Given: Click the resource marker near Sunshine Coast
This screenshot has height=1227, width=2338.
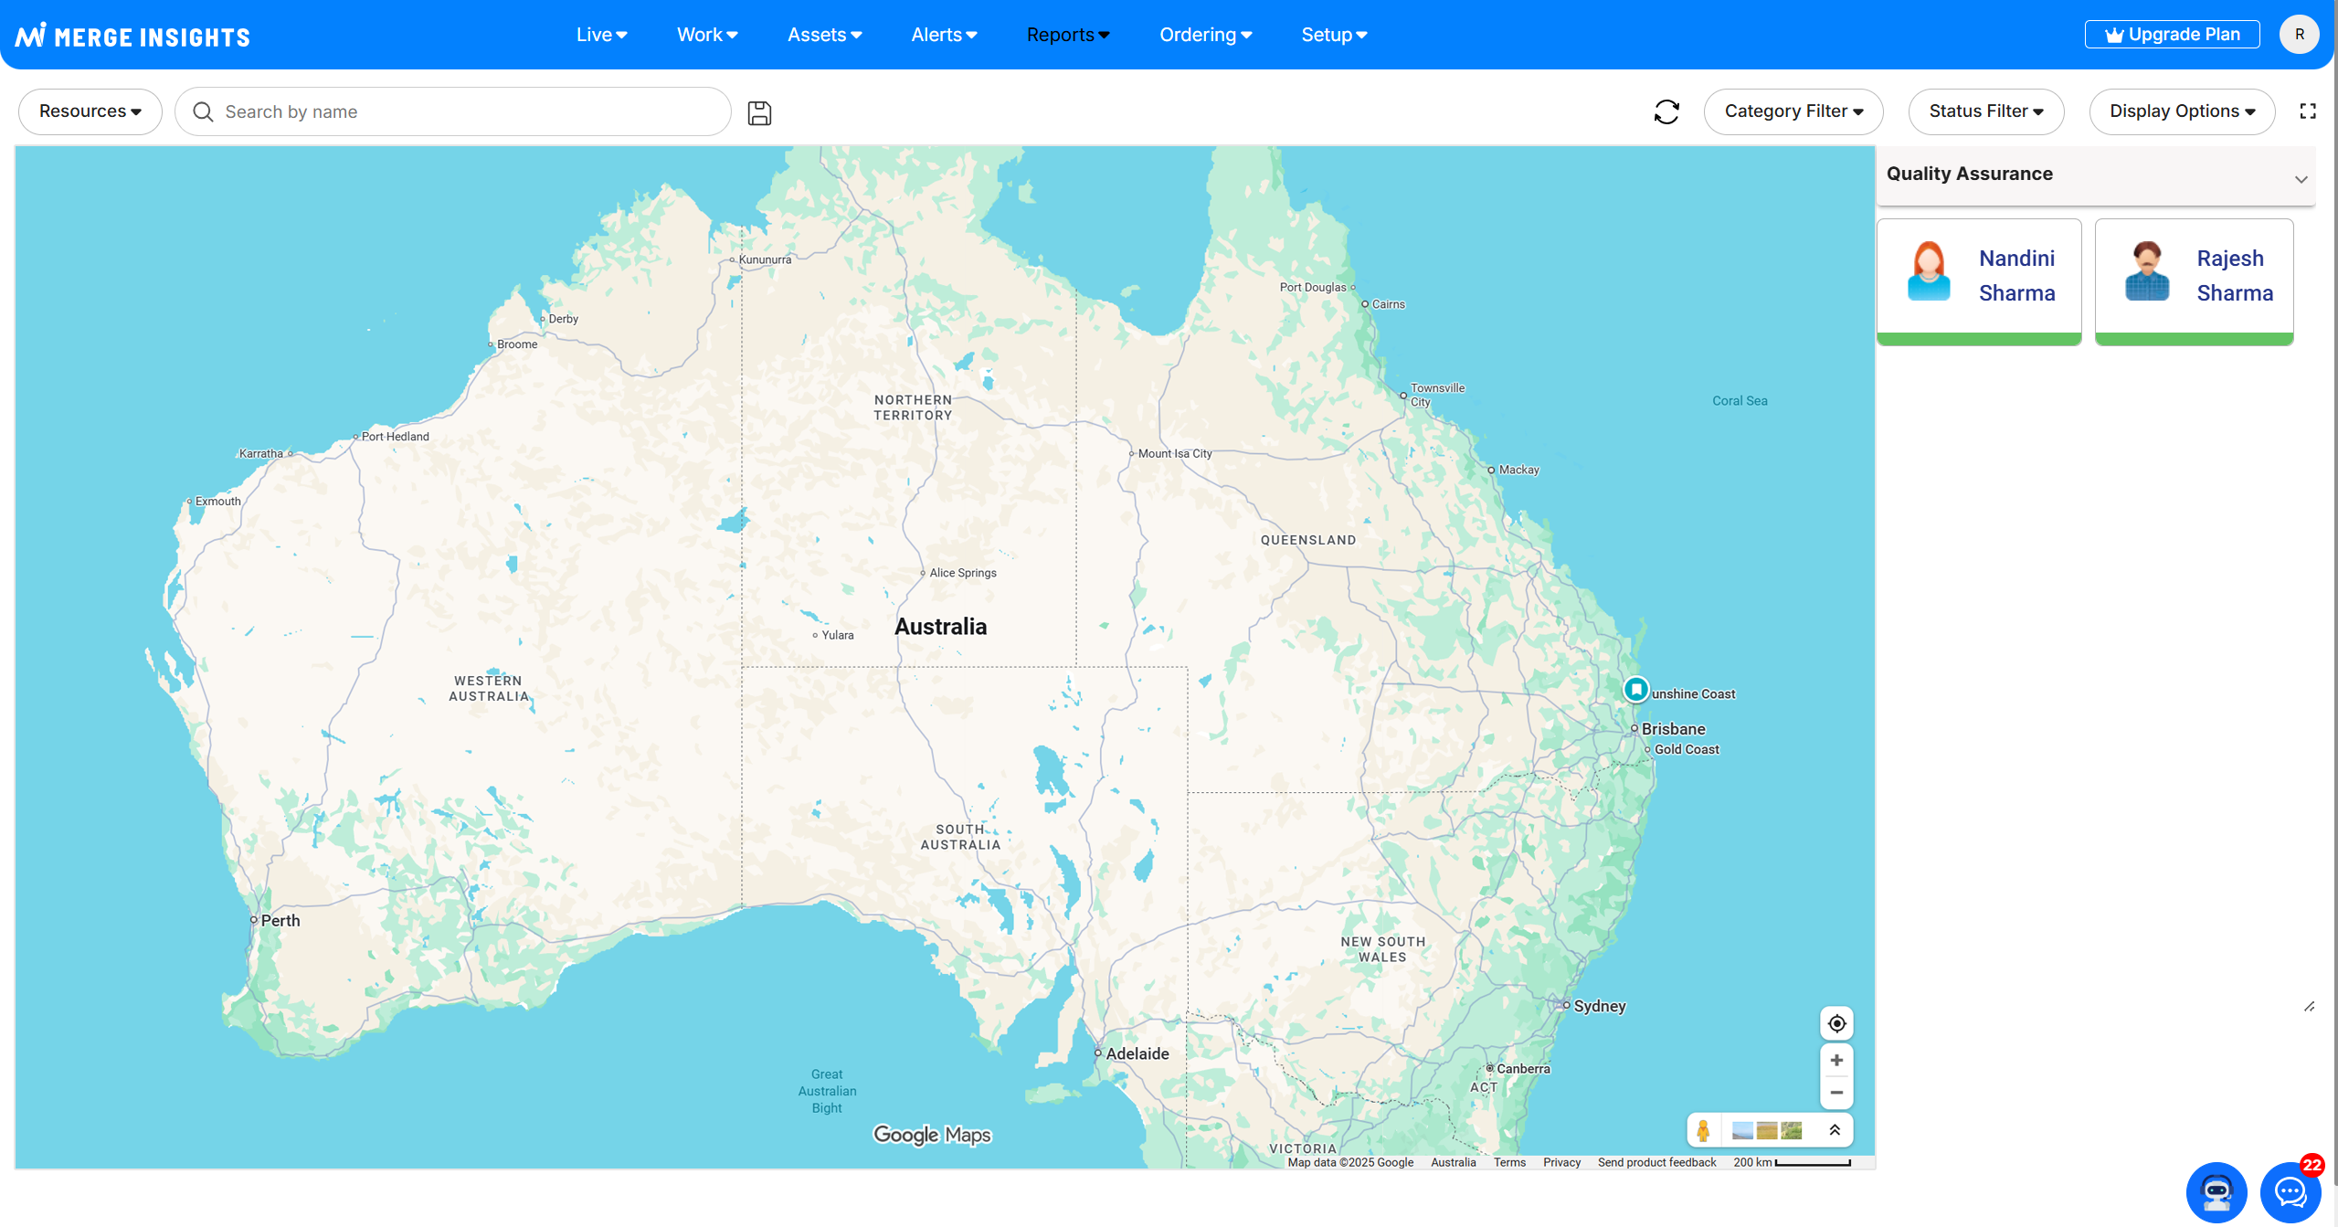Looking at the screenshot, I should pyautogui.click(x=1635, y=689).
